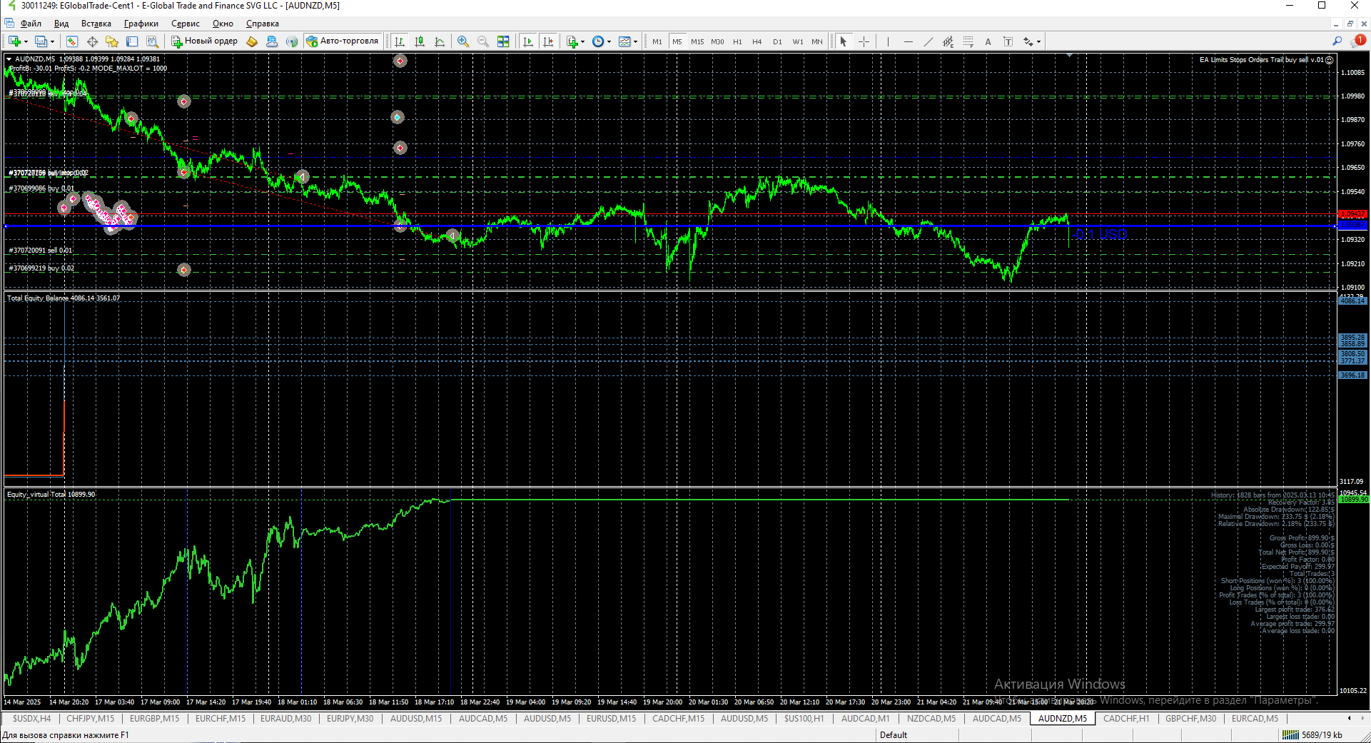
Task: Select the horizontal line tool
Action: (908, 41)
